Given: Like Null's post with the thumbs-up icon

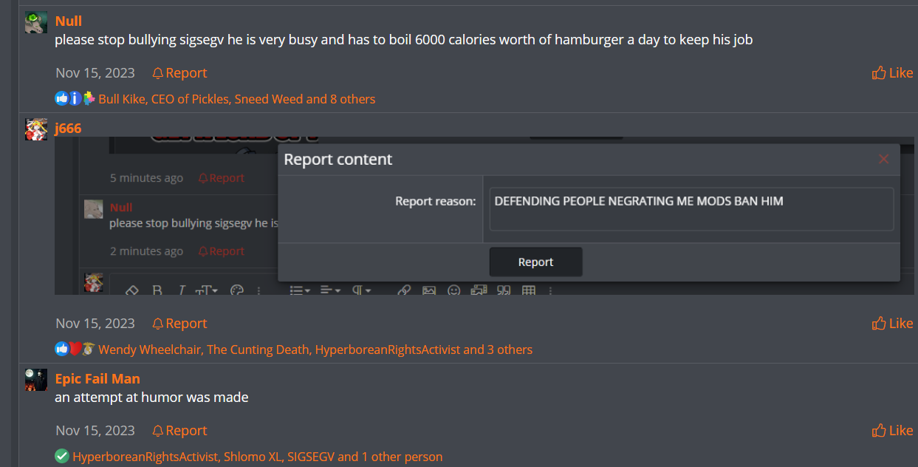Looking at the screenshot, I should coord(879,72).
